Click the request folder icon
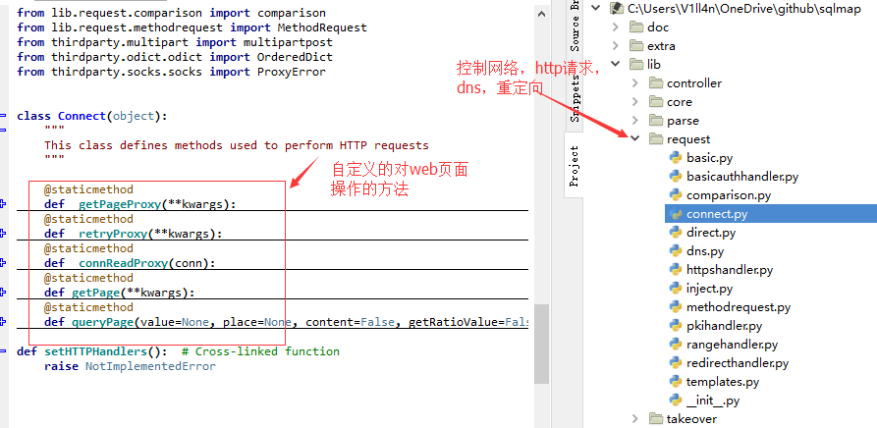 tap(656, 139)
